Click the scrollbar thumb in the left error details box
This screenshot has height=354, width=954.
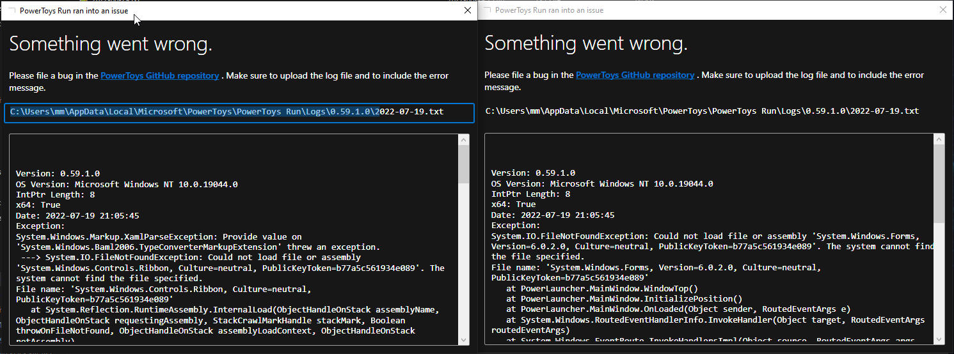click(464, 165)
